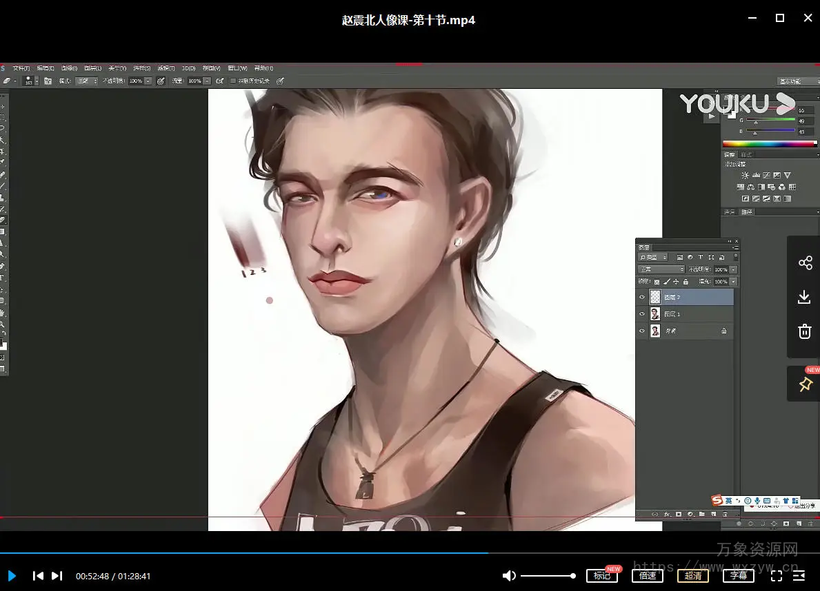
Task: Click the 倍速 playback speed button
Action: click(x=647, y=576)
